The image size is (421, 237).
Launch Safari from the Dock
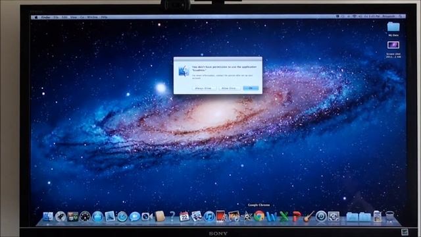point(122,217)
